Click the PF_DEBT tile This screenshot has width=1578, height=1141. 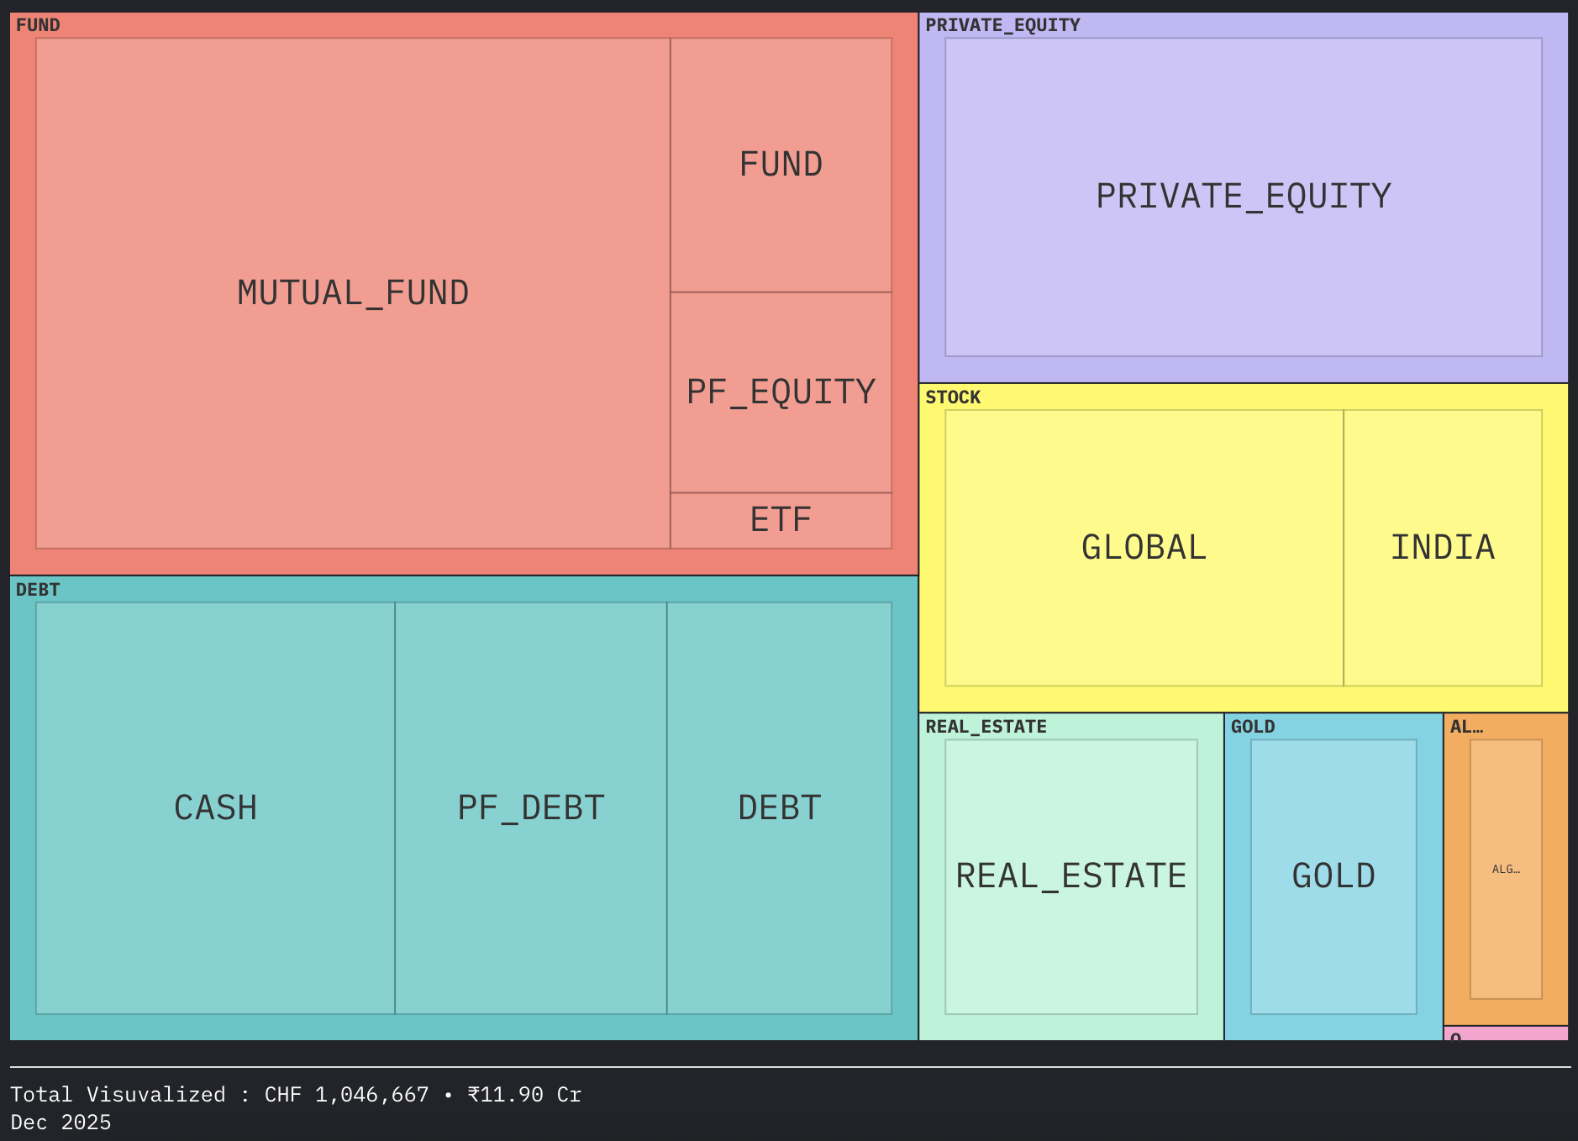click(x=530, y=807)
